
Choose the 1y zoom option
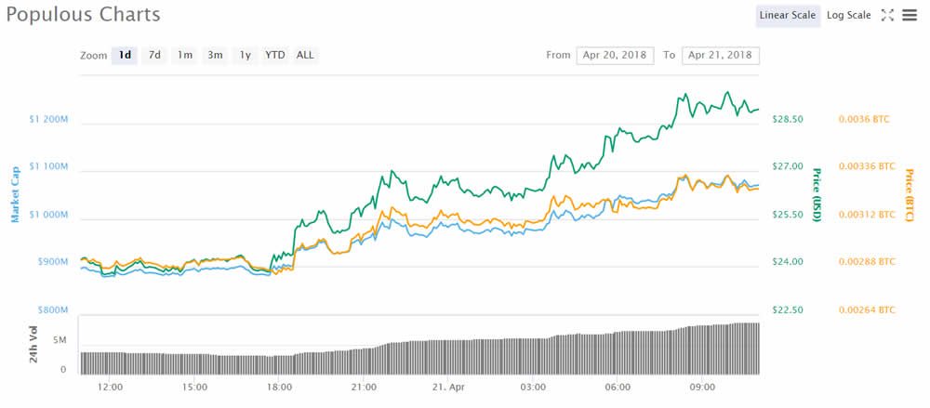tap(245, 55)
